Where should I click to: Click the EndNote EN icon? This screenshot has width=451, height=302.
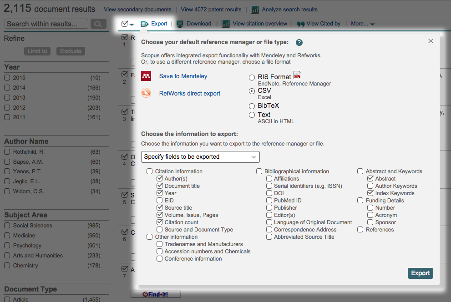(x=297, y=75)
